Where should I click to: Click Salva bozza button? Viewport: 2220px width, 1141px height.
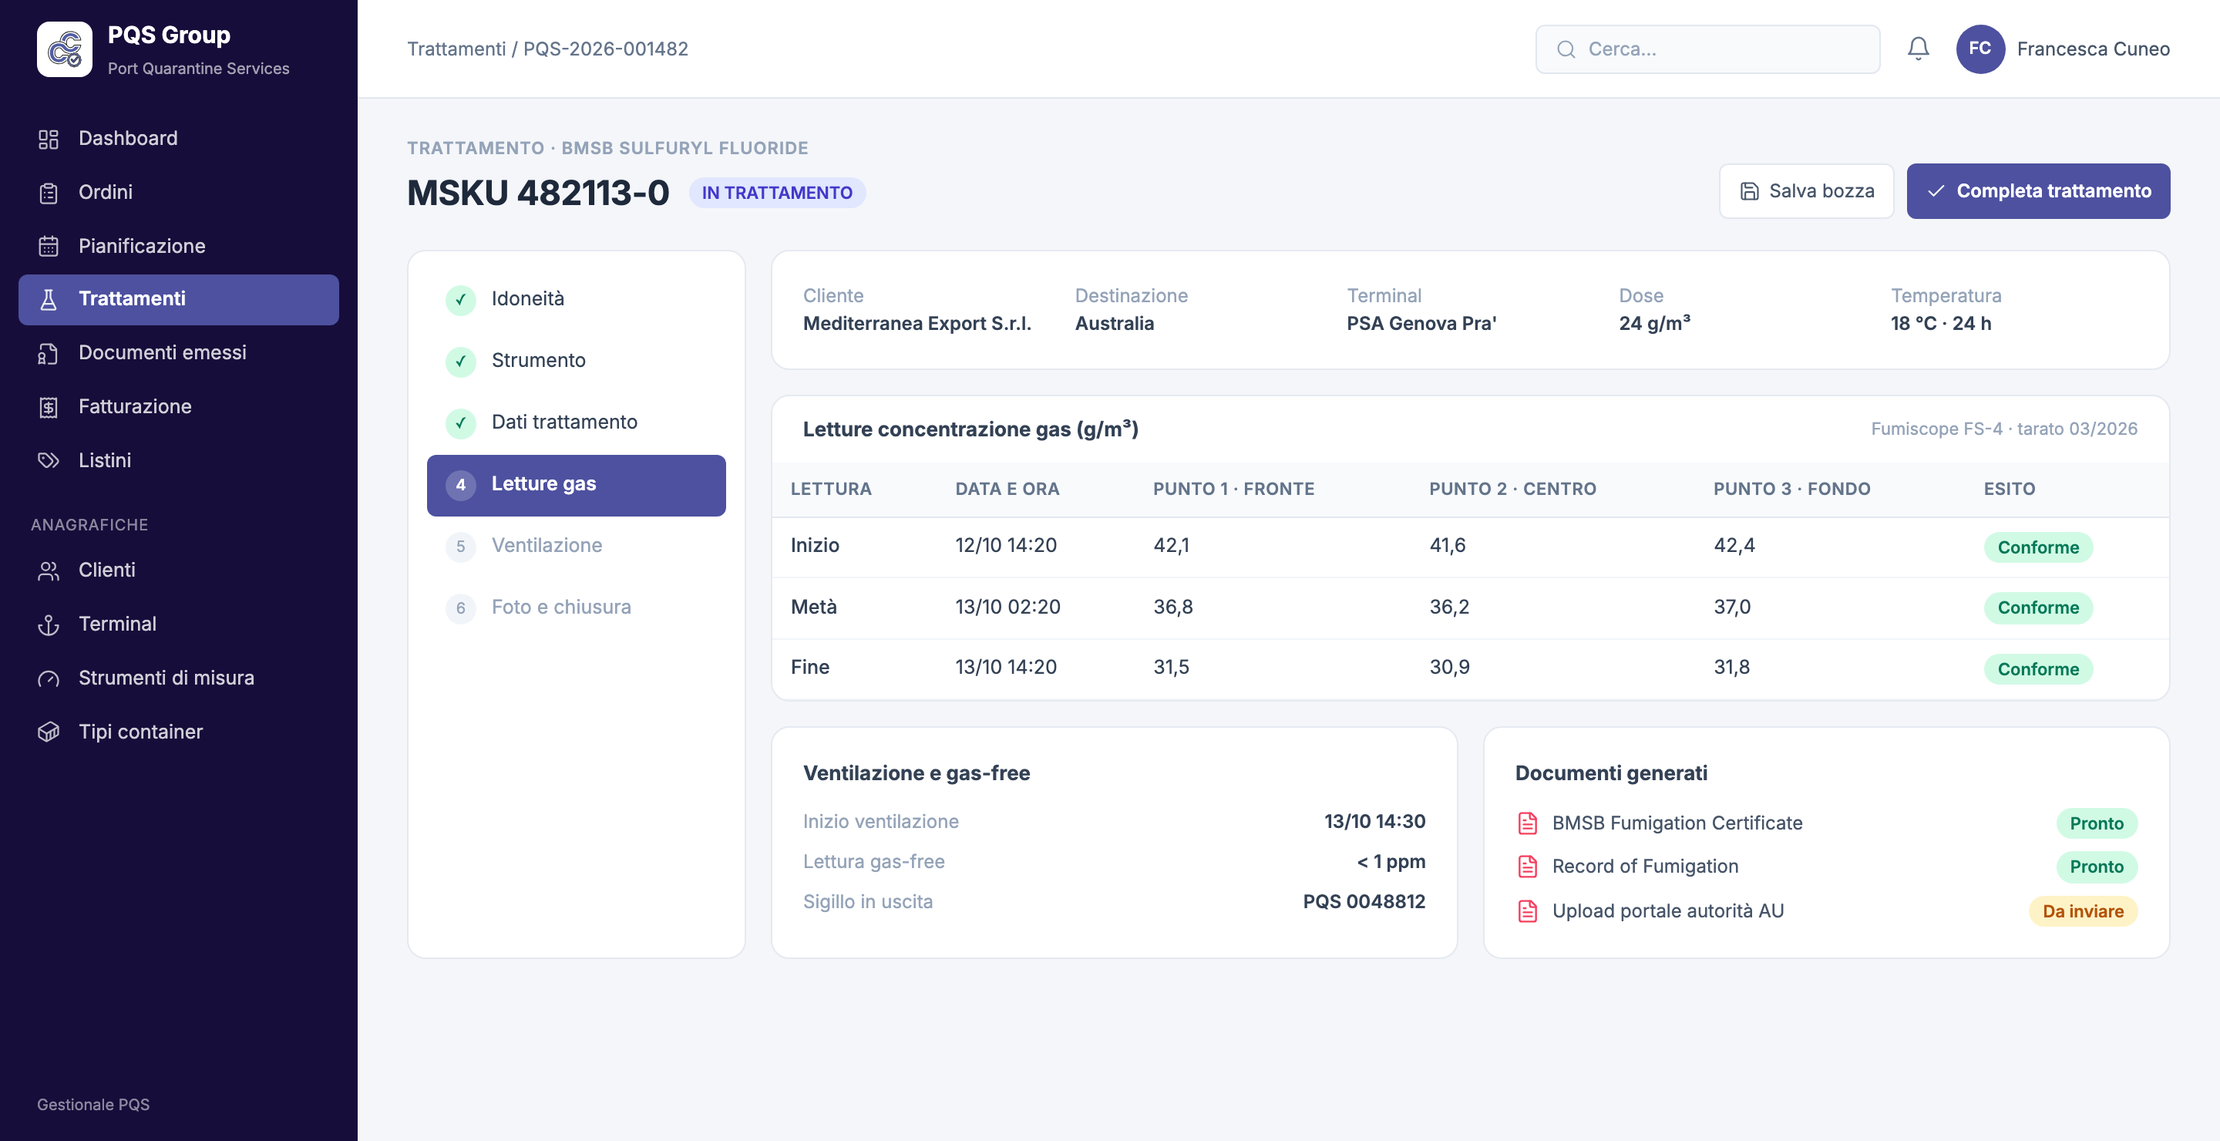point(1805,191)
